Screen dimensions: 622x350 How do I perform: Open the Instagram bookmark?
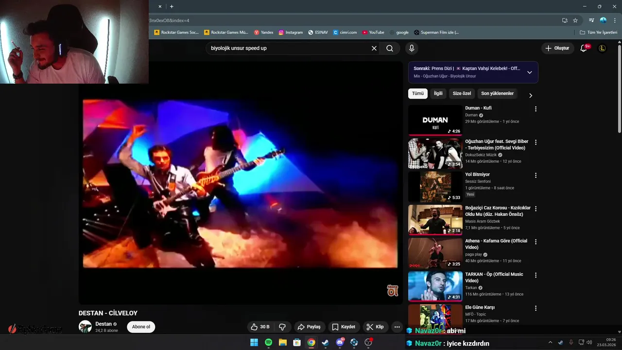coord(291,33)
